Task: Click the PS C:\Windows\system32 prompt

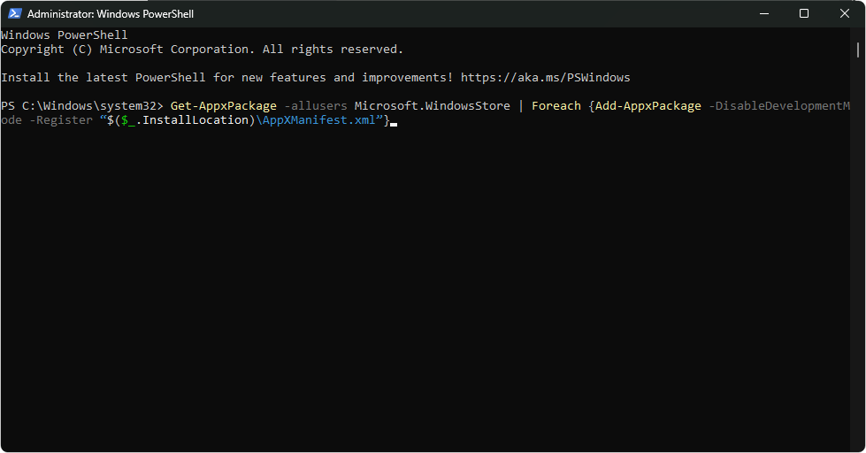Action: (81, 106)
